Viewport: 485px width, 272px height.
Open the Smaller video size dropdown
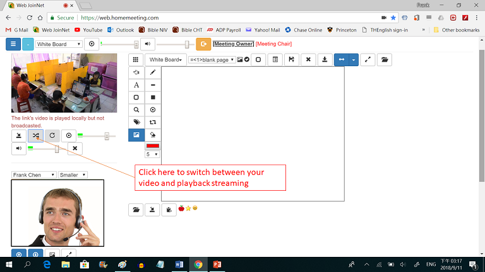click(x=73, y=175)
